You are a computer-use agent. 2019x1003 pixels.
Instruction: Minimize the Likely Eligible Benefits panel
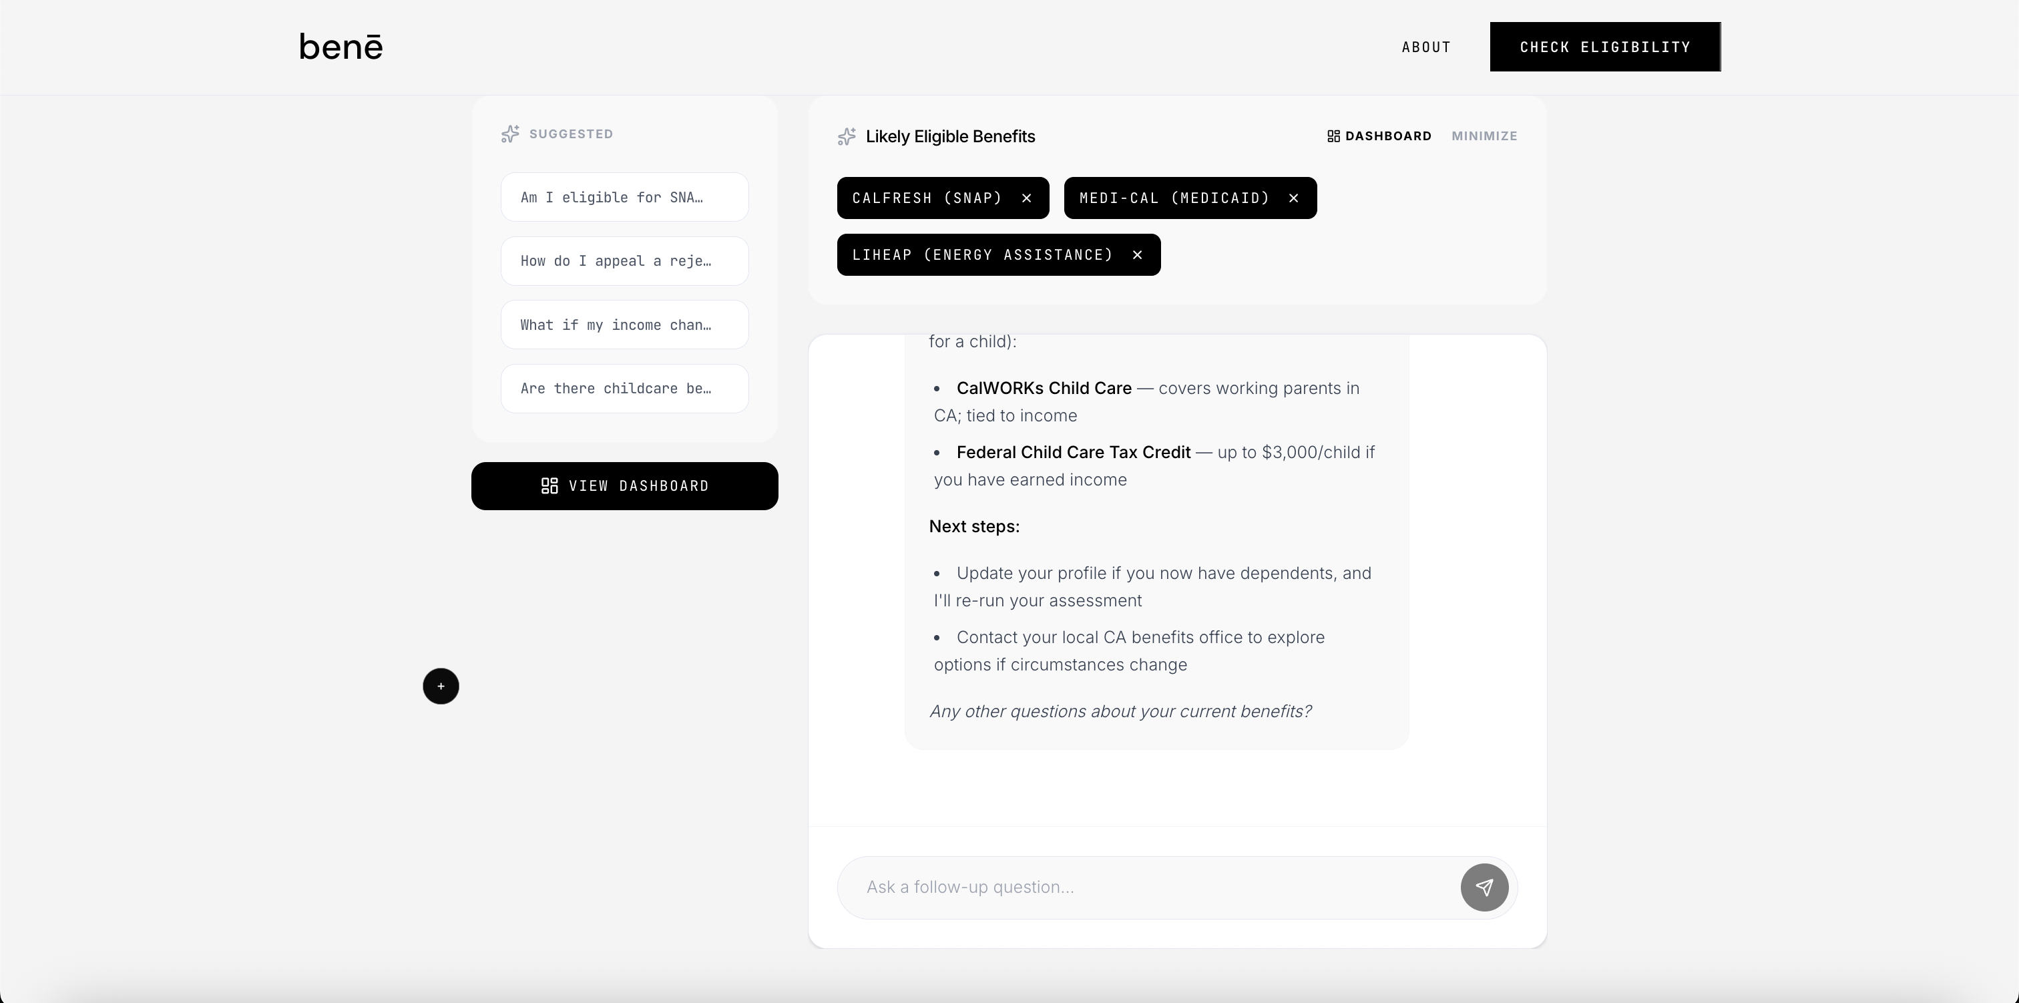[x=1484, y=136]
